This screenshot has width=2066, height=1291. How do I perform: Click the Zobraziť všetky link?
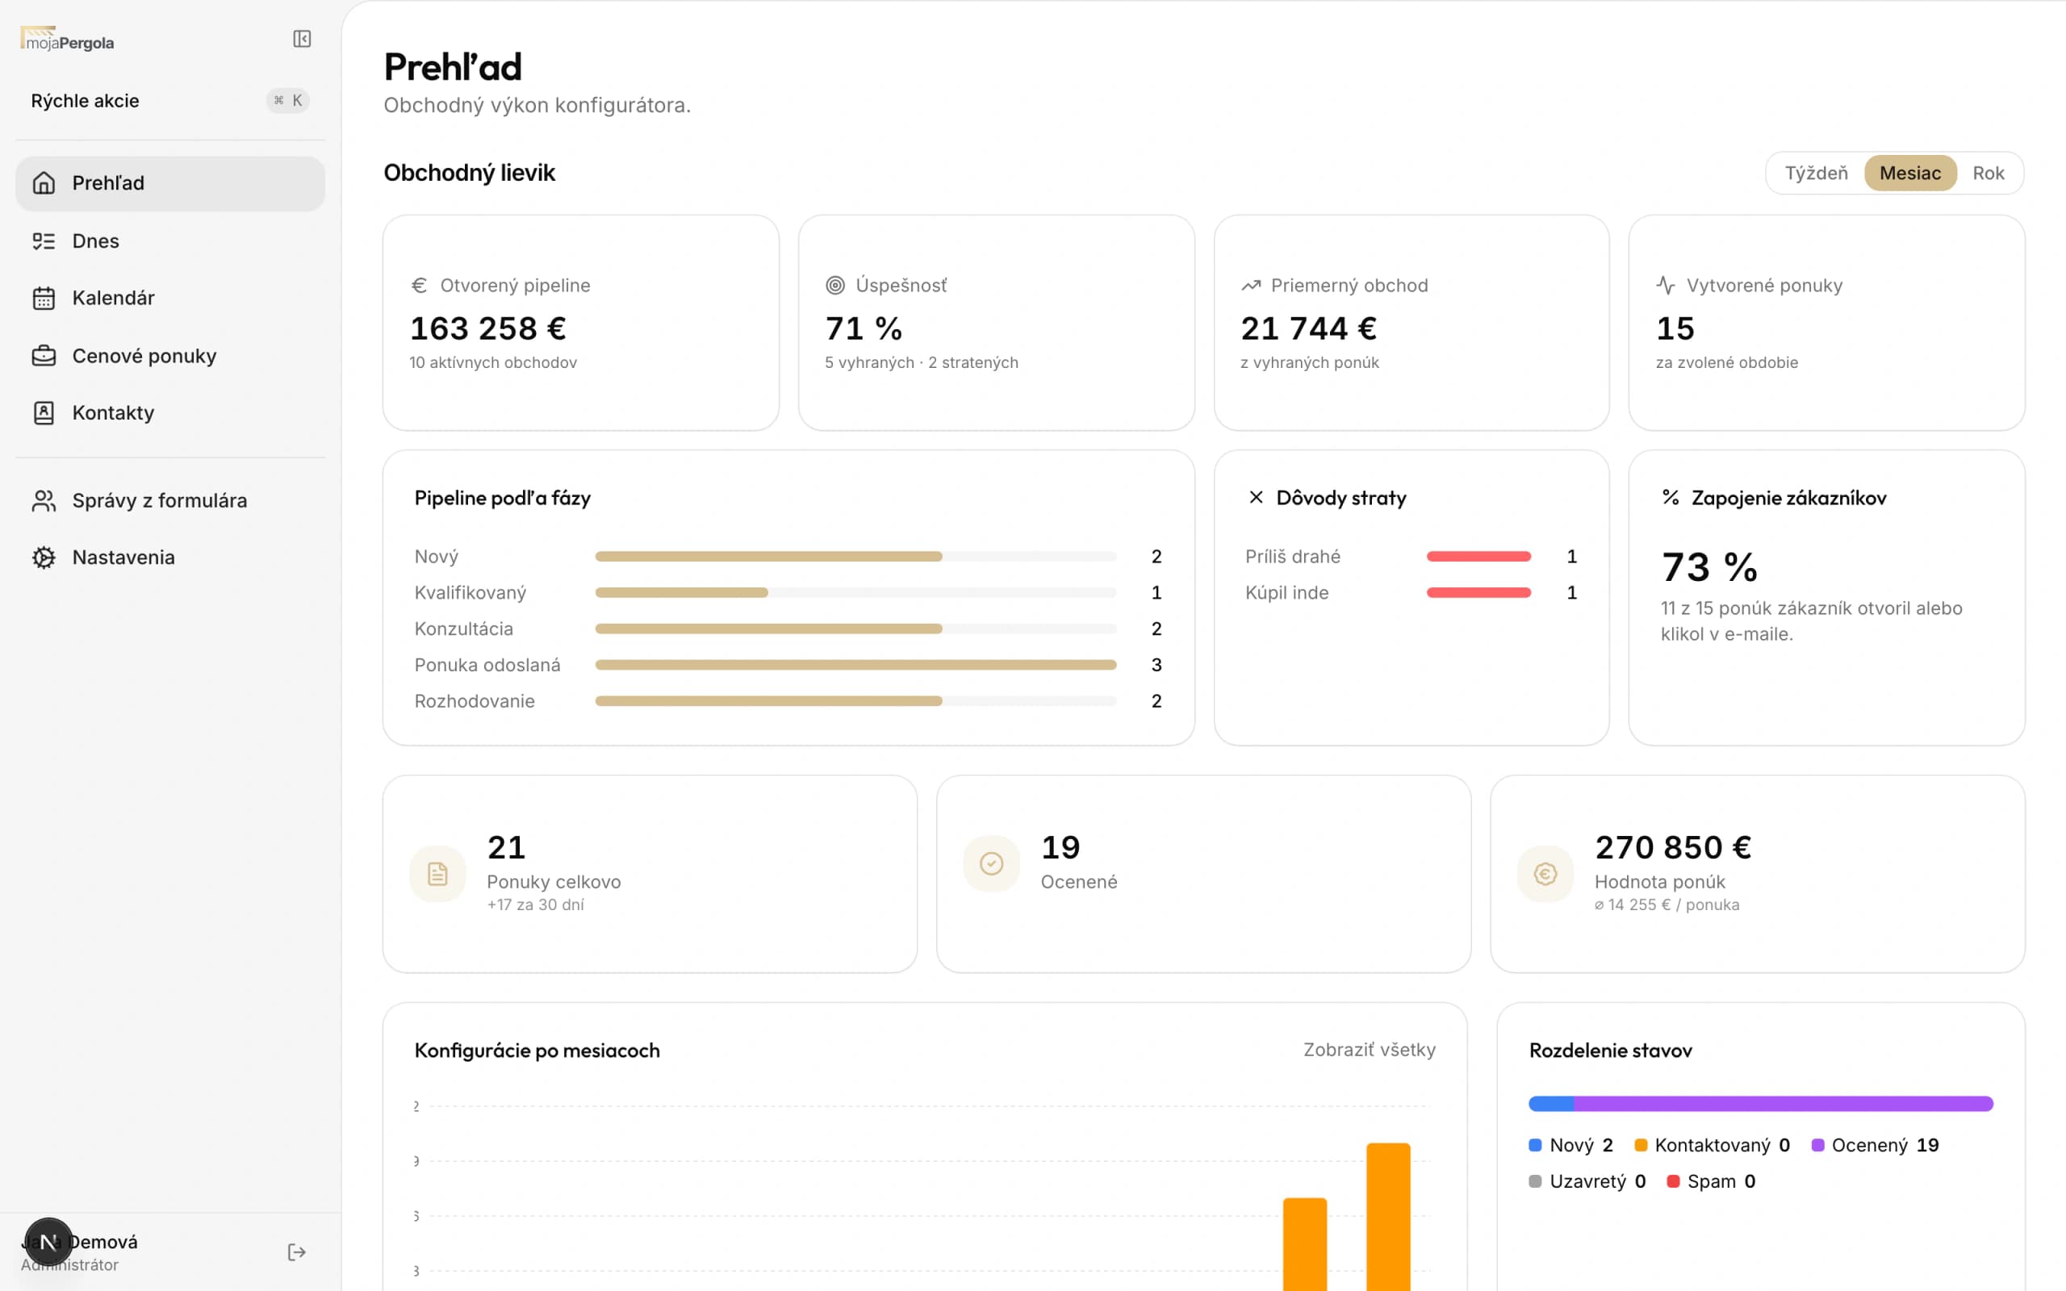pyautogui.click(x=1369, y=1050)
